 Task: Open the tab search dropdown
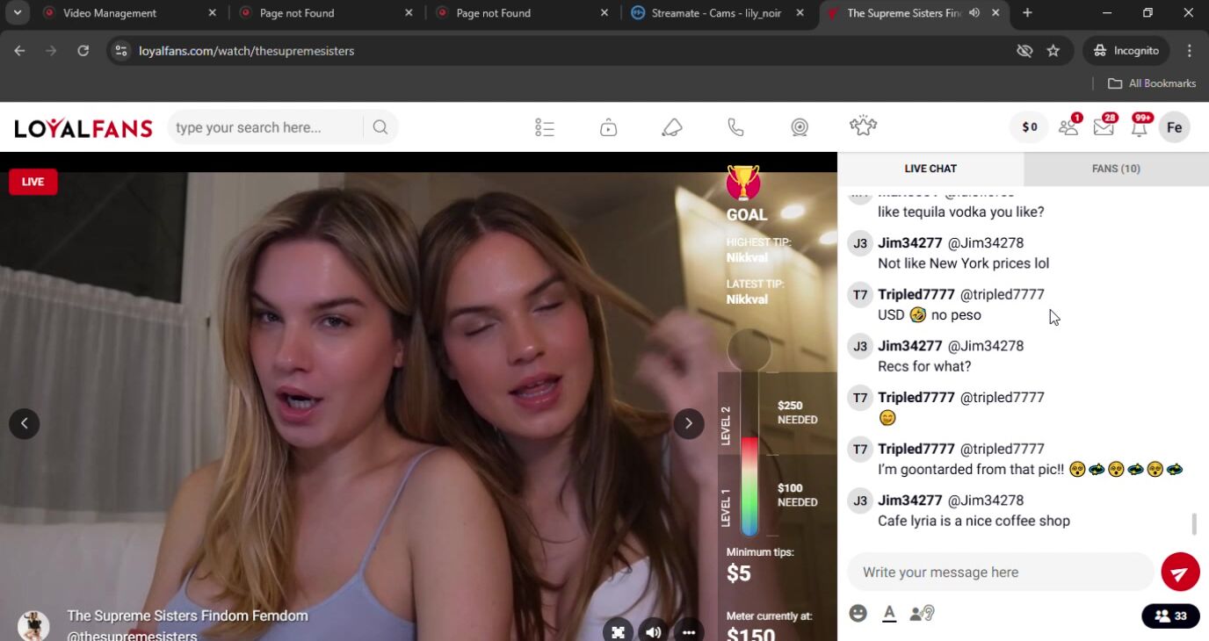pos(17,13)
